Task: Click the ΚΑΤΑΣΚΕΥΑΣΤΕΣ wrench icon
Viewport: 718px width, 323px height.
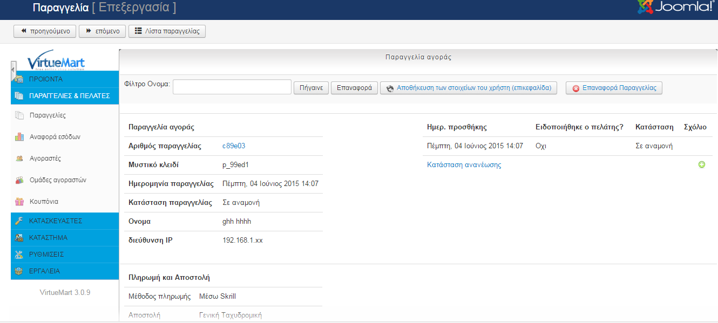Action: tap(19, 221)
